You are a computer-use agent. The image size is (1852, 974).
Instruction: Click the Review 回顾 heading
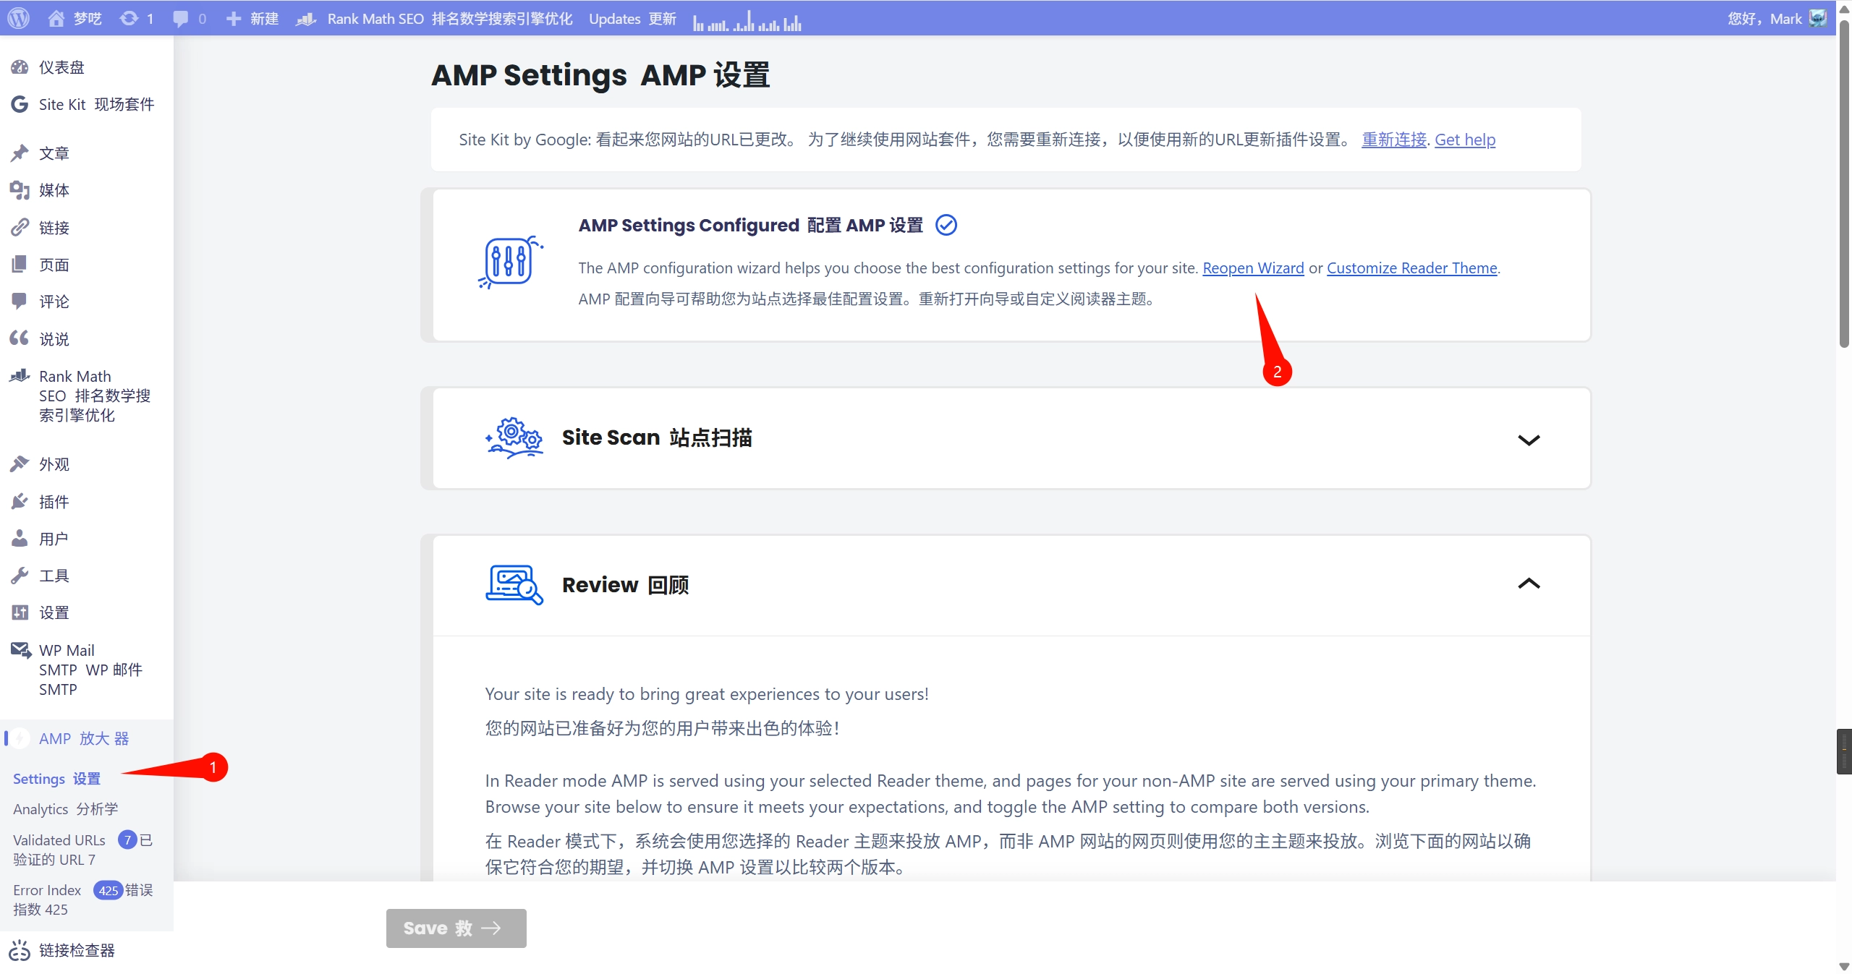[x=625, y=585]
